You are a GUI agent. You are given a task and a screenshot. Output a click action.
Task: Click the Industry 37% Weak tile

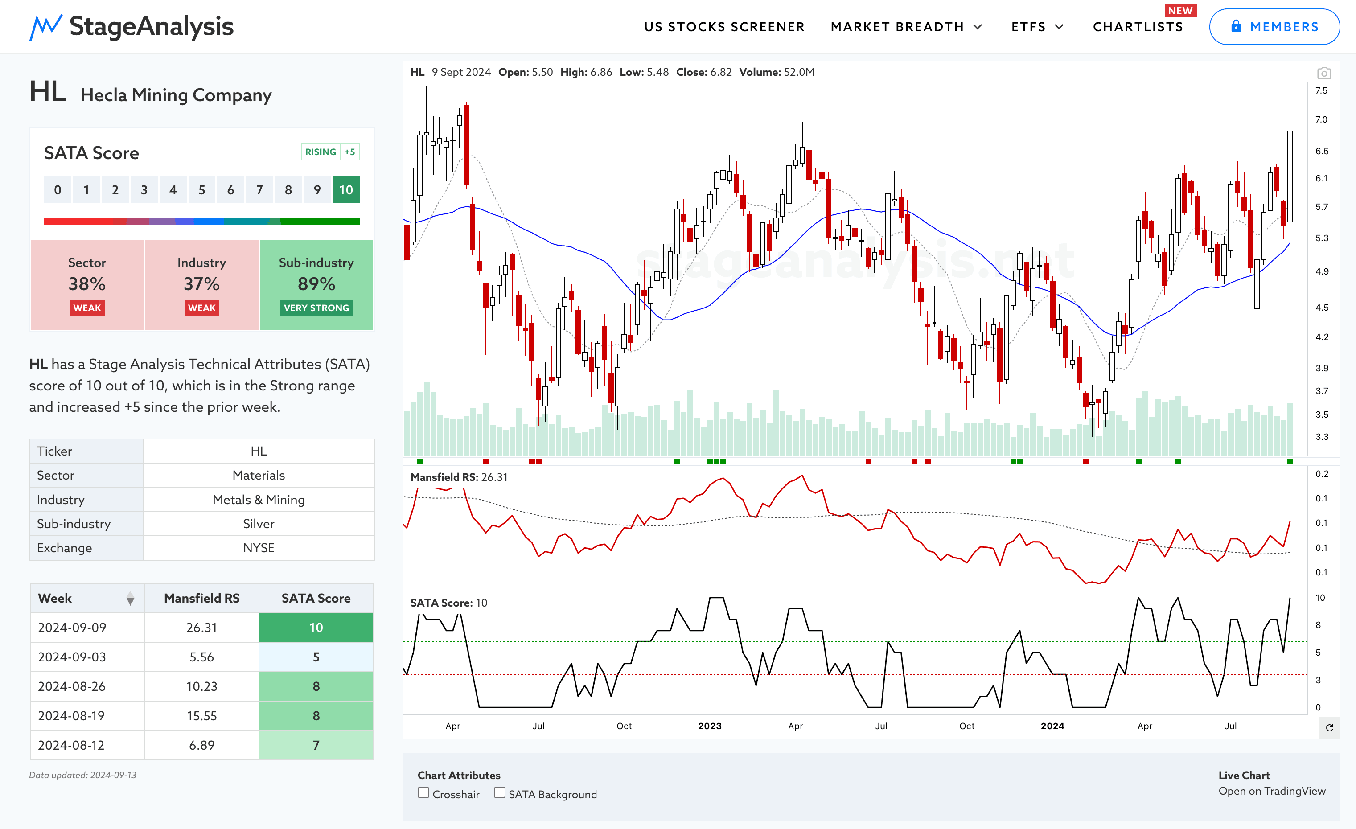tap(201, 285)
